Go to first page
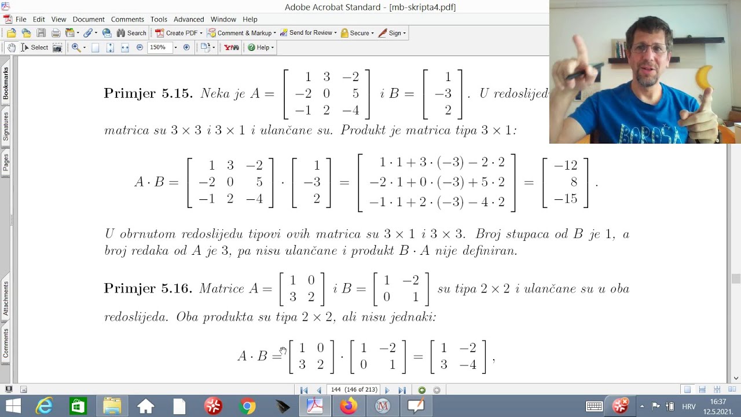The height and width of the screenshot is (417, 741). coord(304,390)
